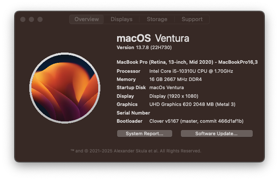The image size is (279, 180).
Task: Click the "Memory" label
Action: 126,79
